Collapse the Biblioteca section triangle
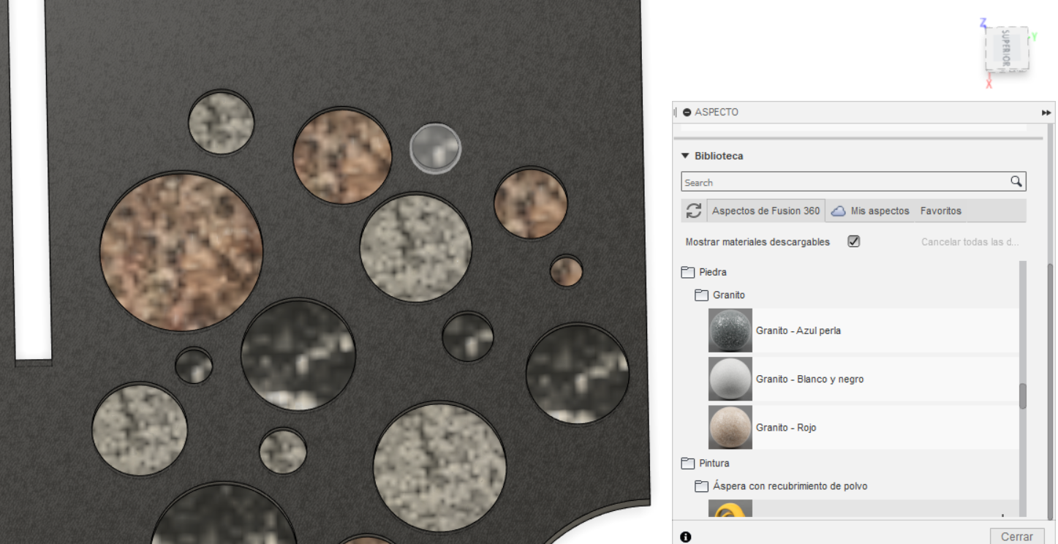The width and height of the screenshot is (1058, 544). (685, 156)
